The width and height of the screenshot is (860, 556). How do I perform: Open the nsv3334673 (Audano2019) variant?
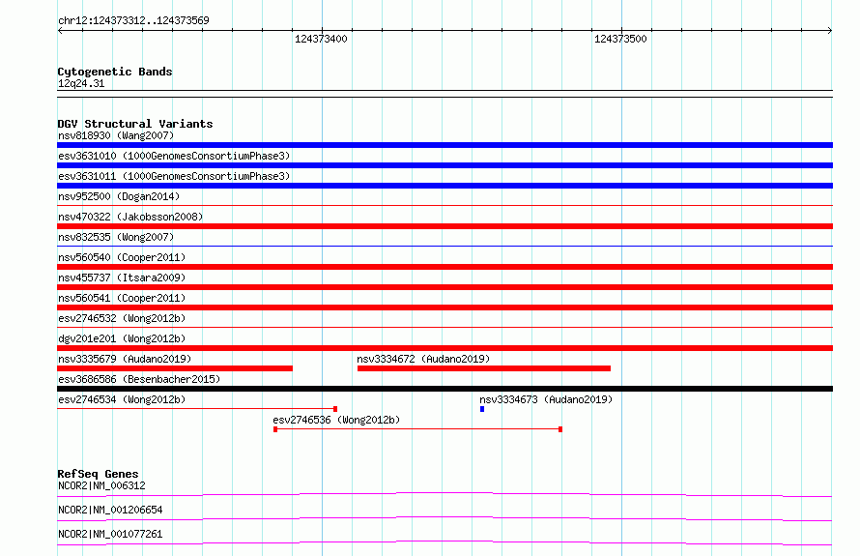pyautogui.click(x=546, y=399)
